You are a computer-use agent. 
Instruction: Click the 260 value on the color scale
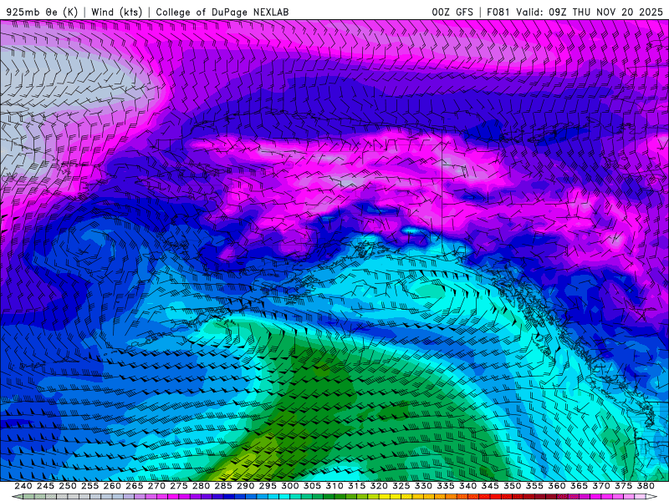[112, 486]
